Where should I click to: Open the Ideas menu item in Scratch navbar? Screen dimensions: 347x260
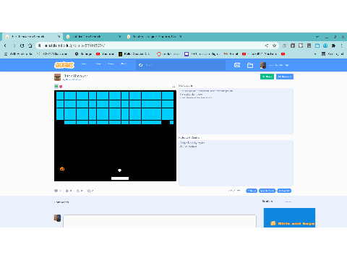(111, 64)
